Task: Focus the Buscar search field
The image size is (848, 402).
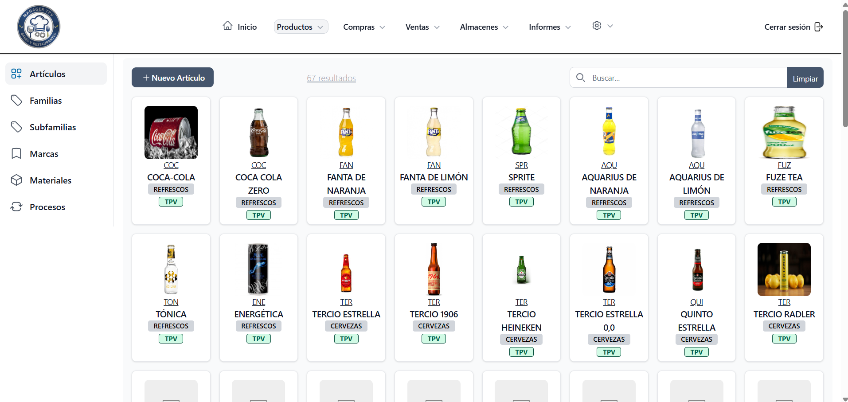Action: tap(686, 78)
